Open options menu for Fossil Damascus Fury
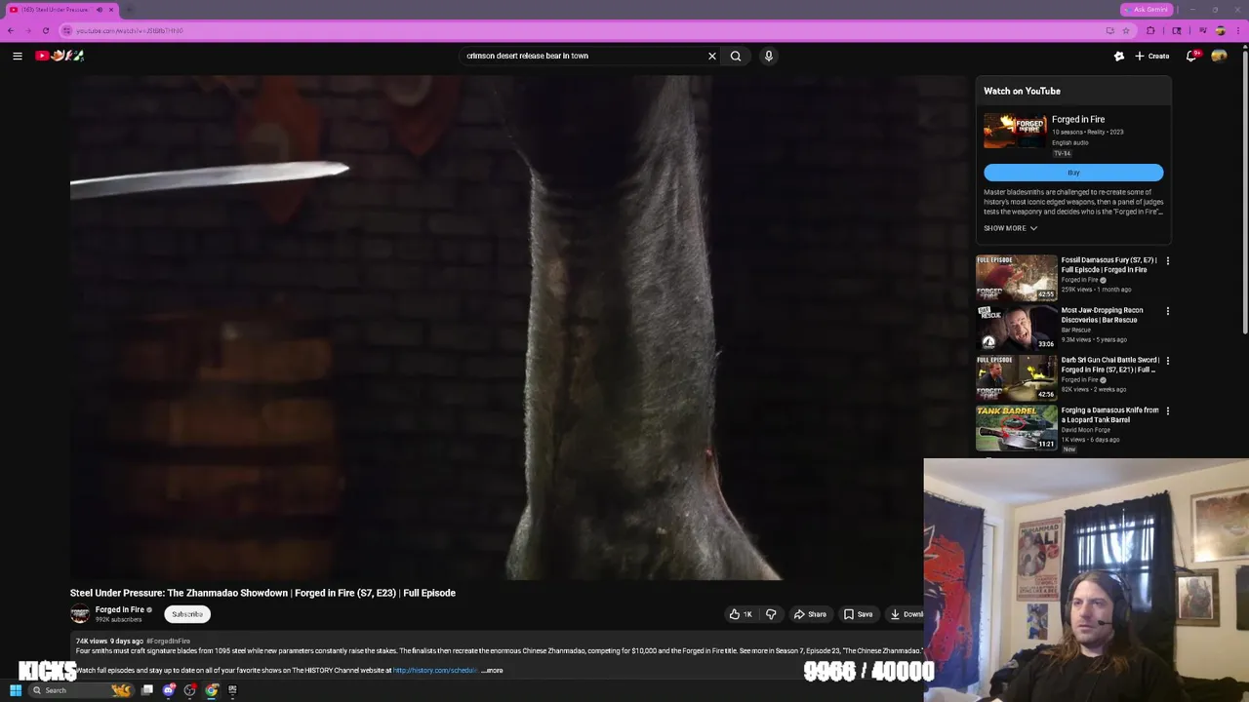This screenshot has height=702, width=1249. [x=1167, y=261]
